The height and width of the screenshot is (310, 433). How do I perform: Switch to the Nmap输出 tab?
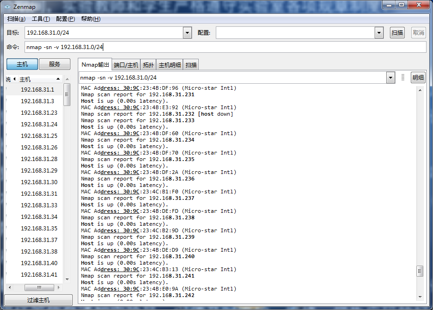pyautogui.click(x=95, y=64)
